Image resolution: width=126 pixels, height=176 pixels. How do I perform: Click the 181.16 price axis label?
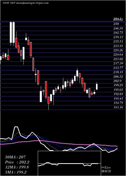coord(118,107)
